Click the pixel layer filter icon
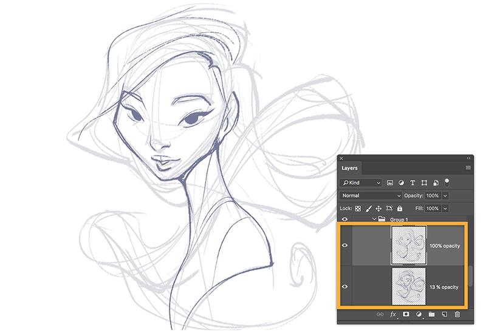The width and height of the screenshot is (486, 331). [390, 182]
